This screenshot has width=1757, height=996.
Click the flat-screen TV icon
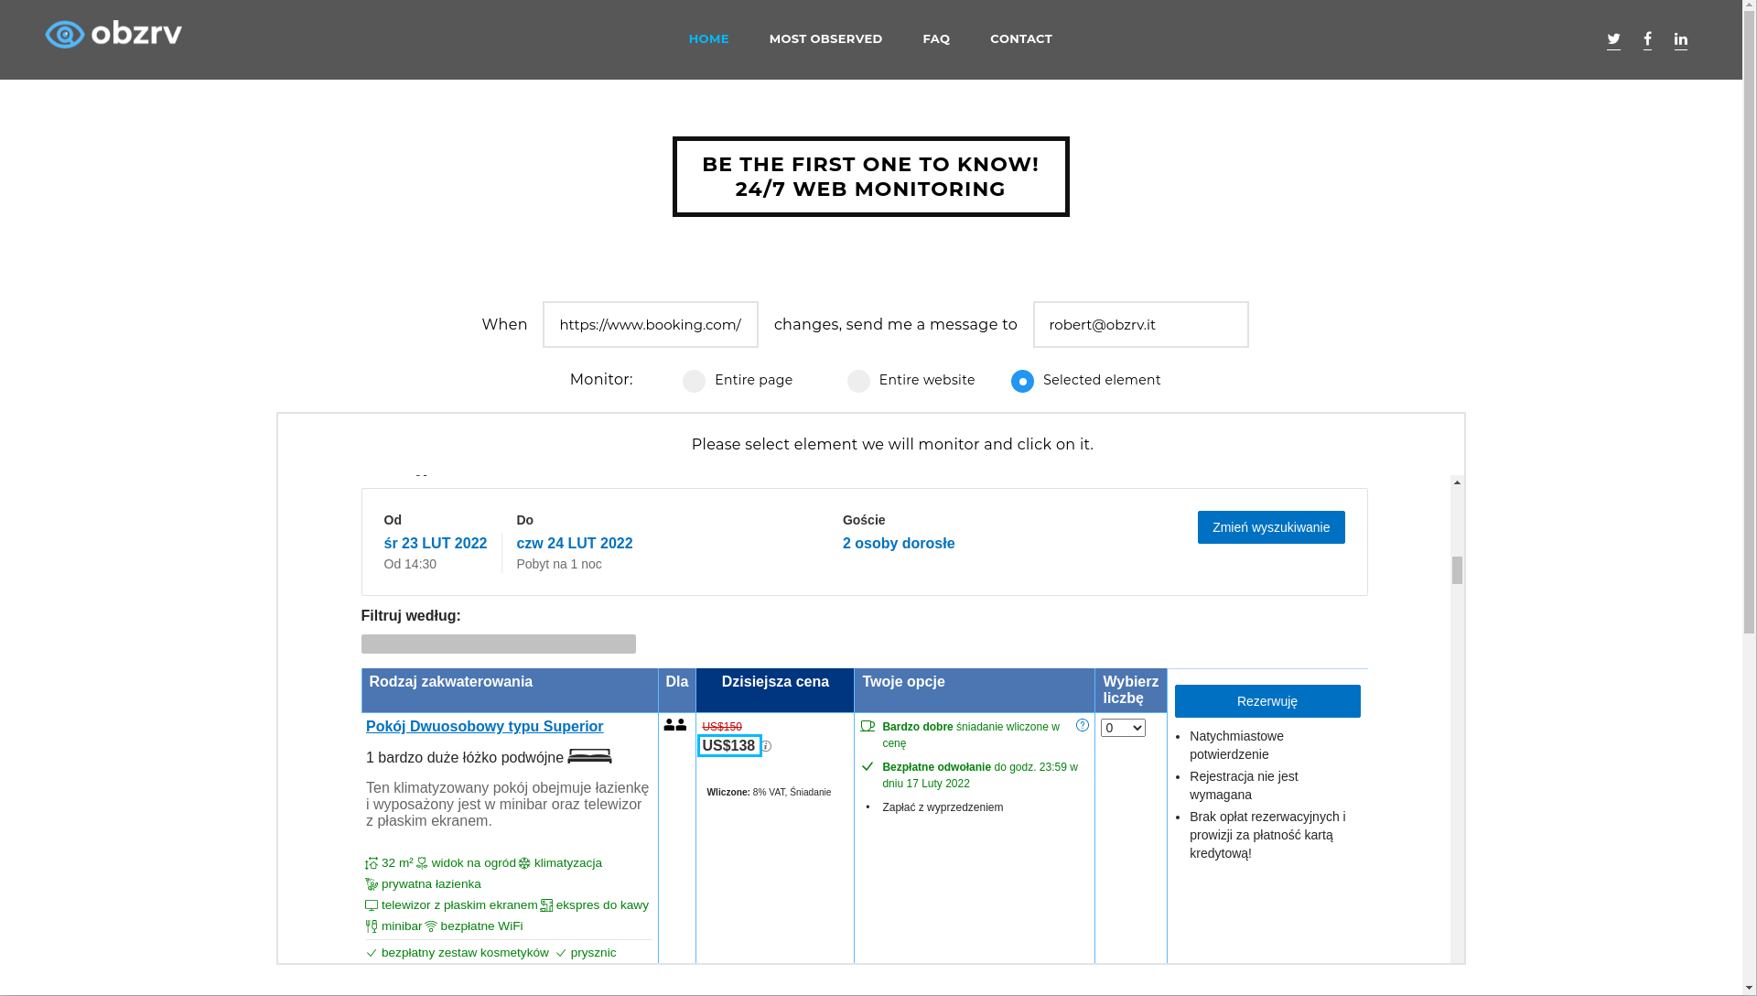(372, 905)
